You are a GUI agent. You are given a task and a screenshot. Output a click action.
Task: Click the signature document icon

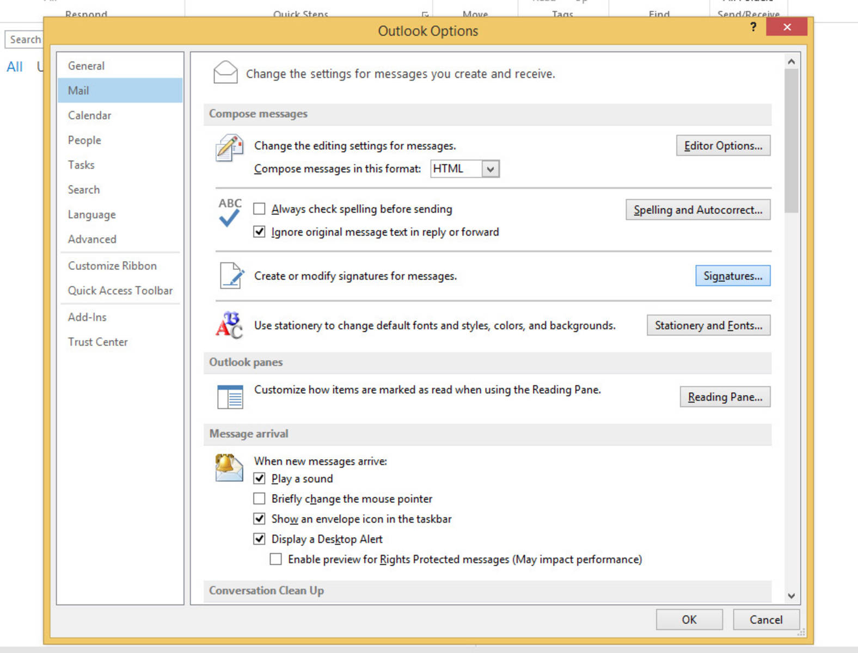tap(231, 275)
